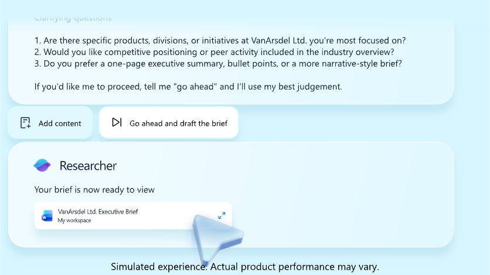Click the document-plus icon beside Add content
The image size is (490, 275).
[x=25, y=123]
